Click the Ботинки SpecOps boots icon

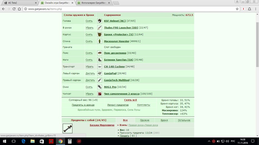point(99,60)
